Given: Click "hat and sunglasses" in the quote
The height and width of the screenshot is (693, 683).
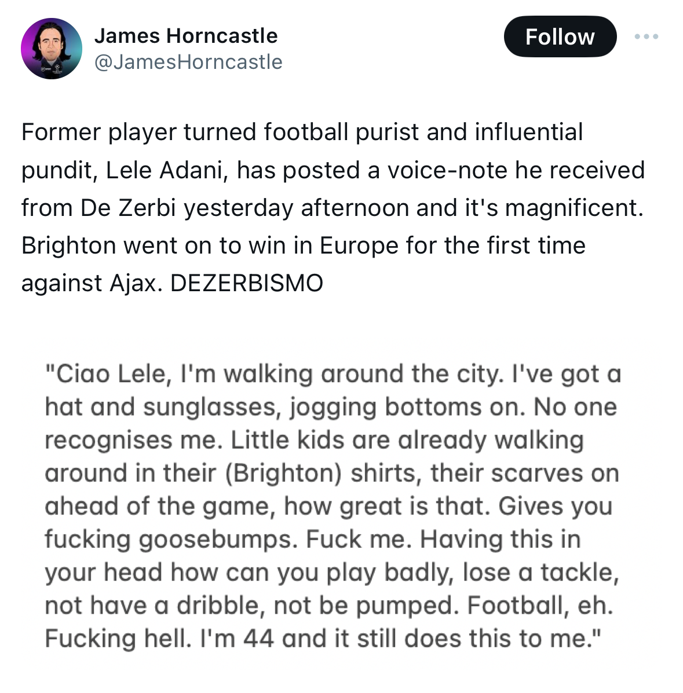Looking at the screenshot, I should [163, 407].
